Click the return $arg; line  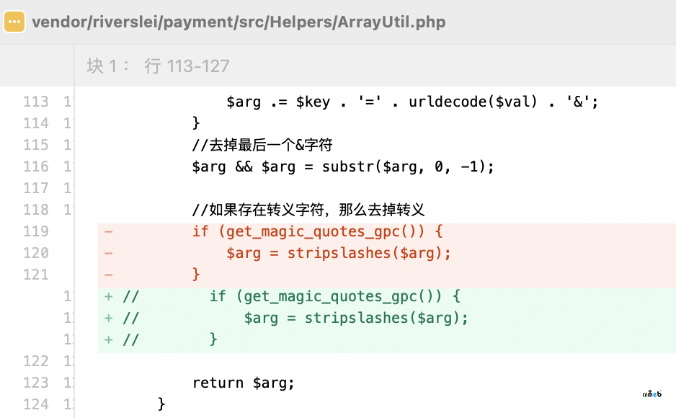point(243,383)
